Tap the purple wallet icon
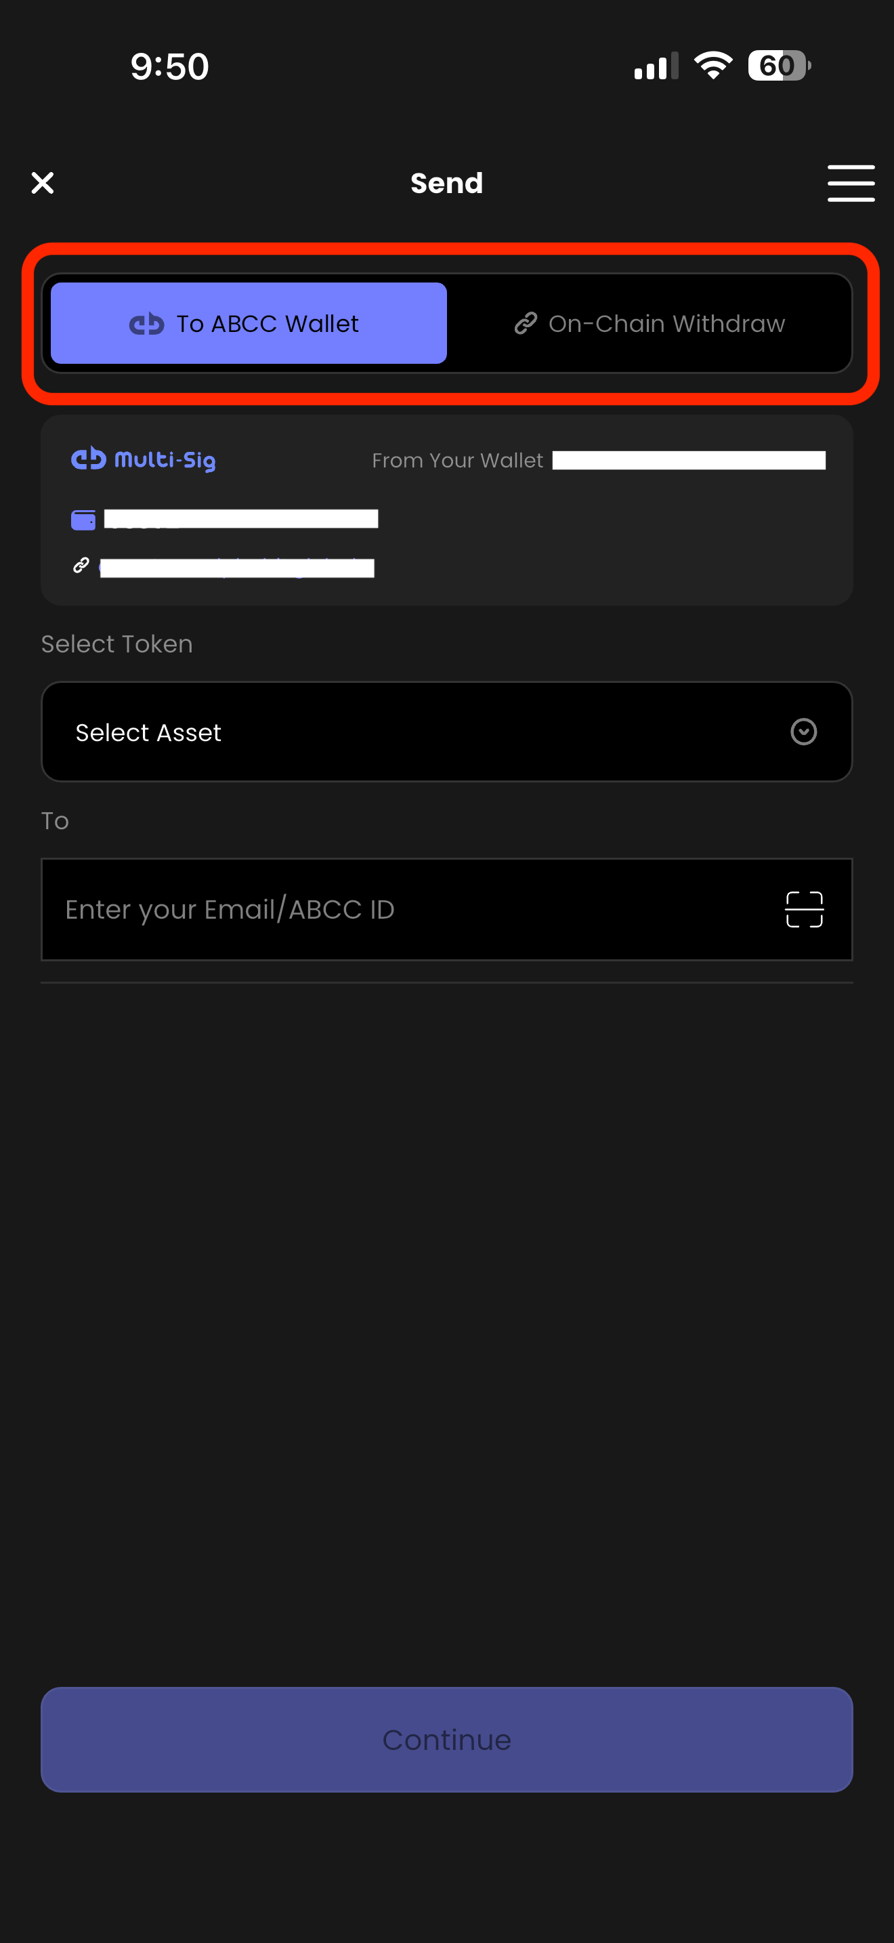The height and width of the screenshot is (1943, 894). [x=83, y=520]
